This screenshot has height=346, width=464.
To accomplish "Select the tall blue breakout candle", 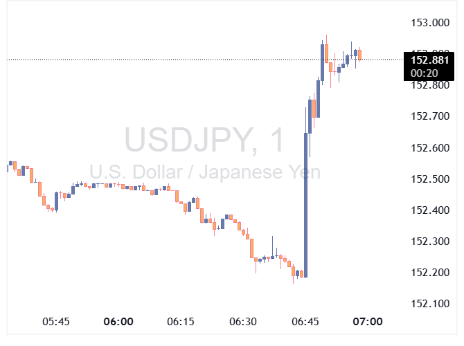I will pos(306,205).
